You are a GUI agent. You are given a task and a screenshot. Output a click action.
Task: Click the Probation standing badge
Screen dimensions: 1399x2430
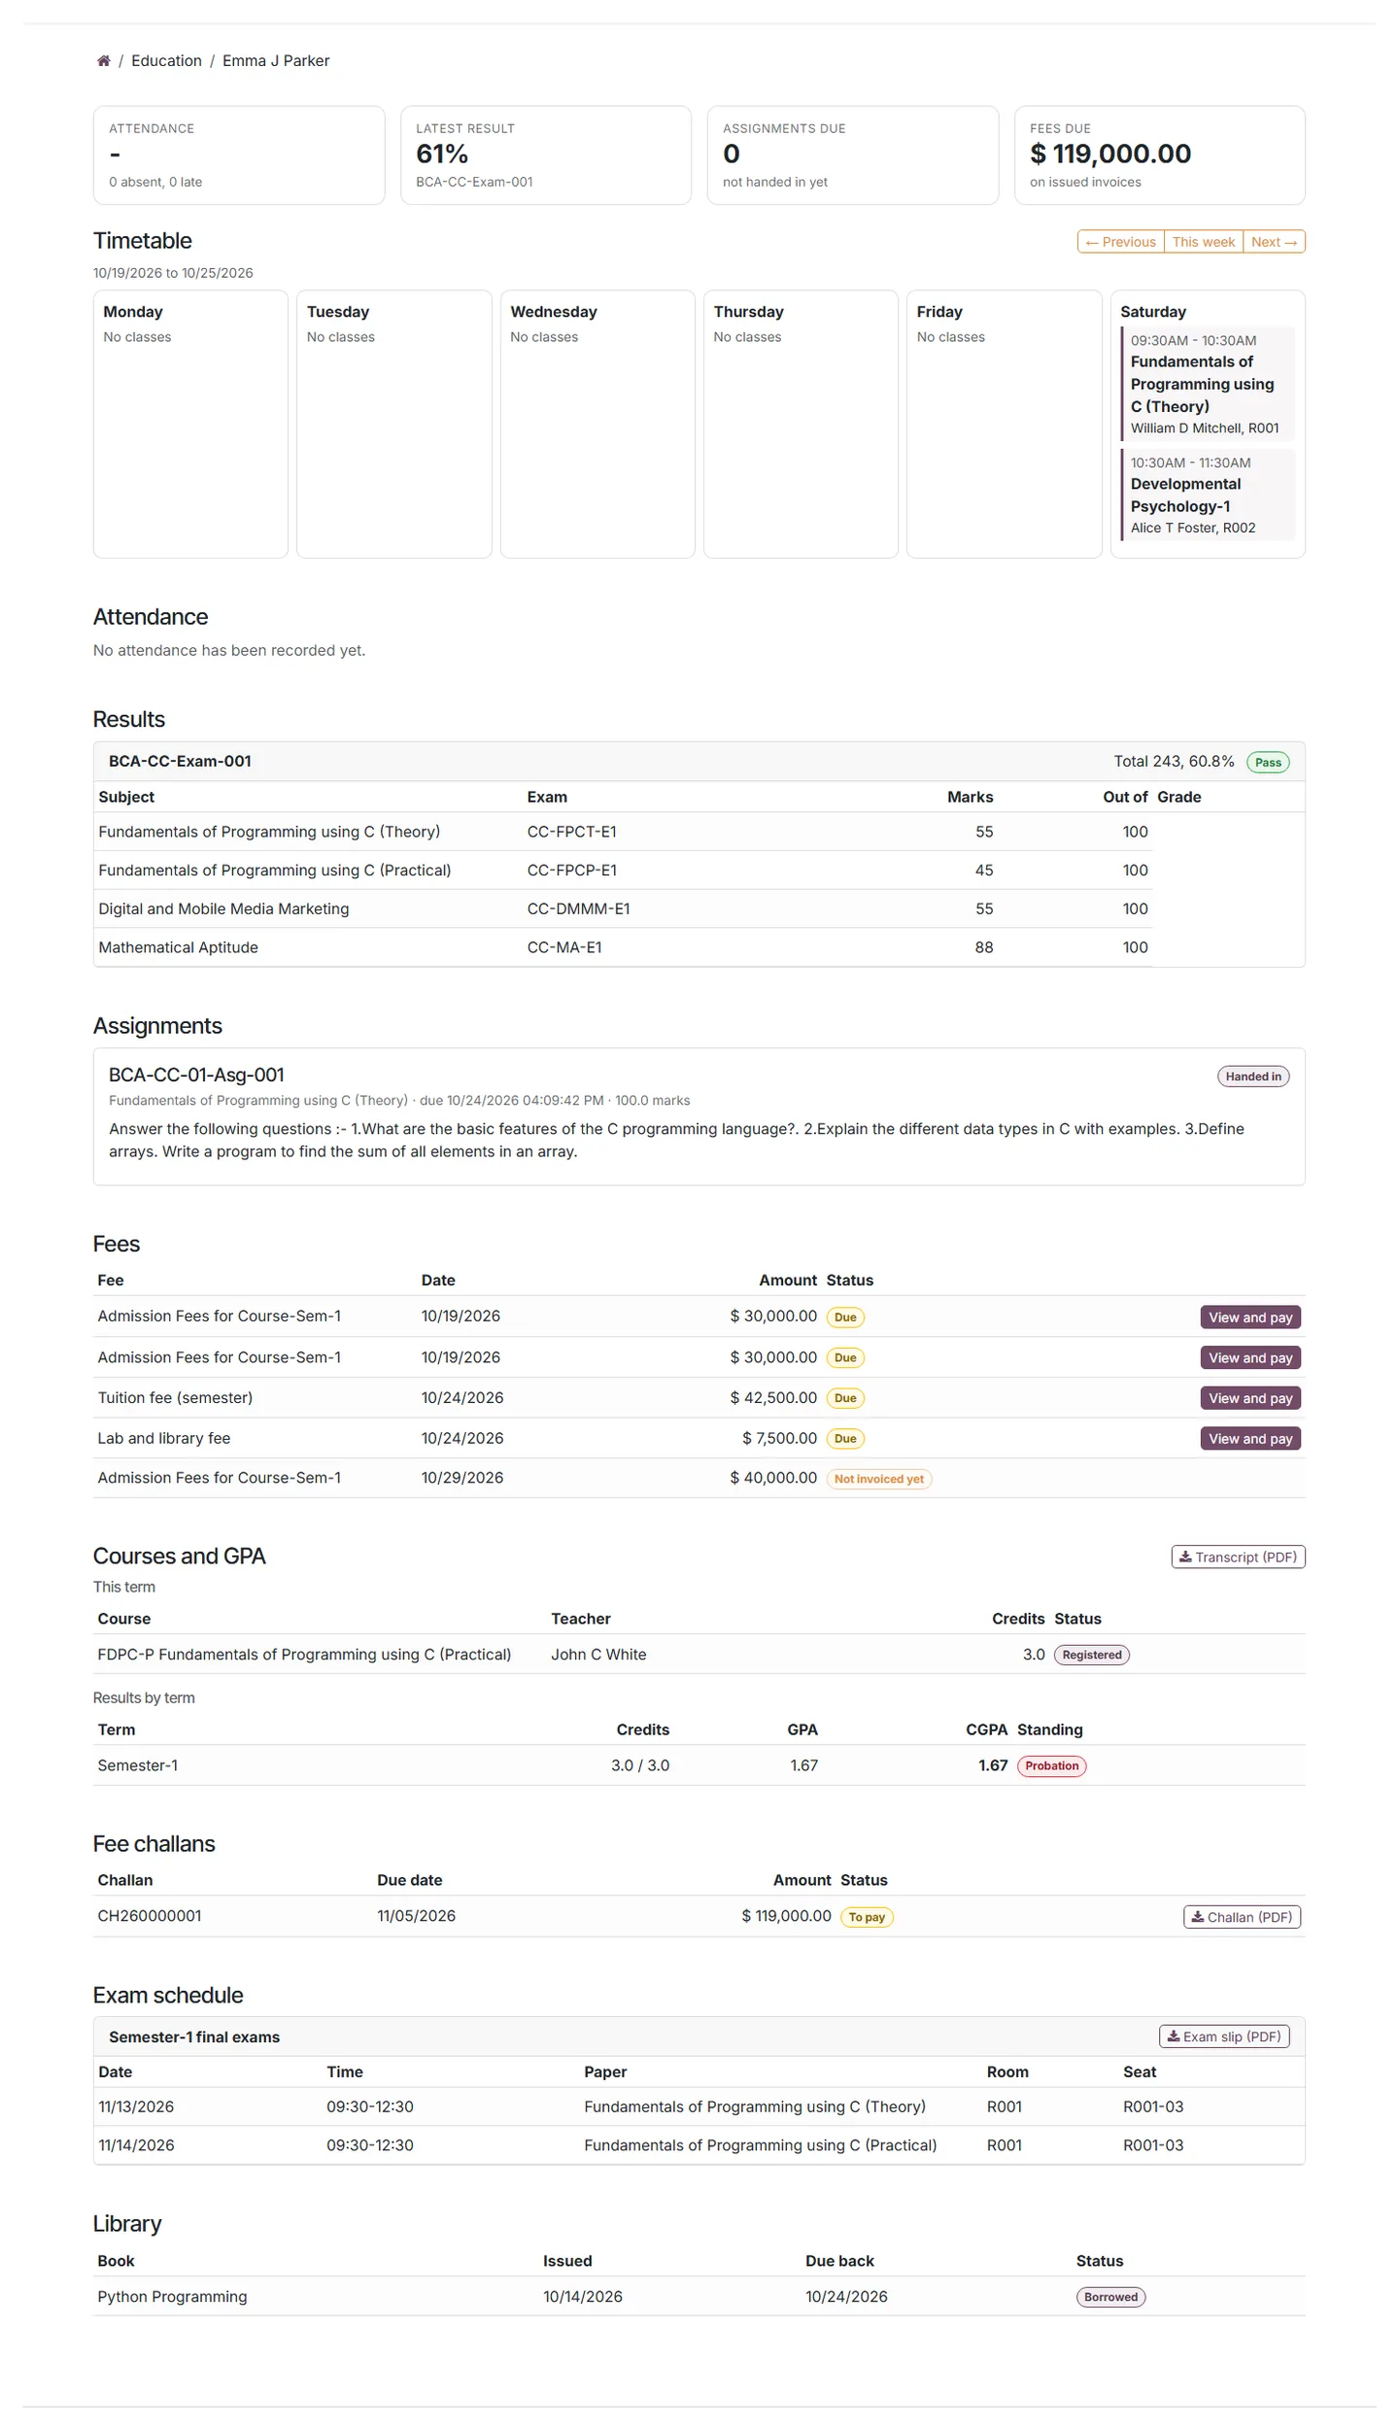point(1051,1766)
